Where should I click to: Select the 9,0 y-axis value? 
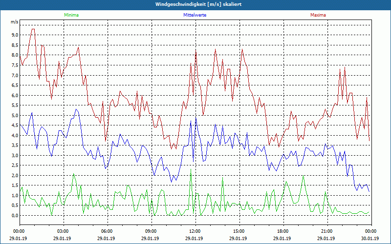tap(15, 35)
